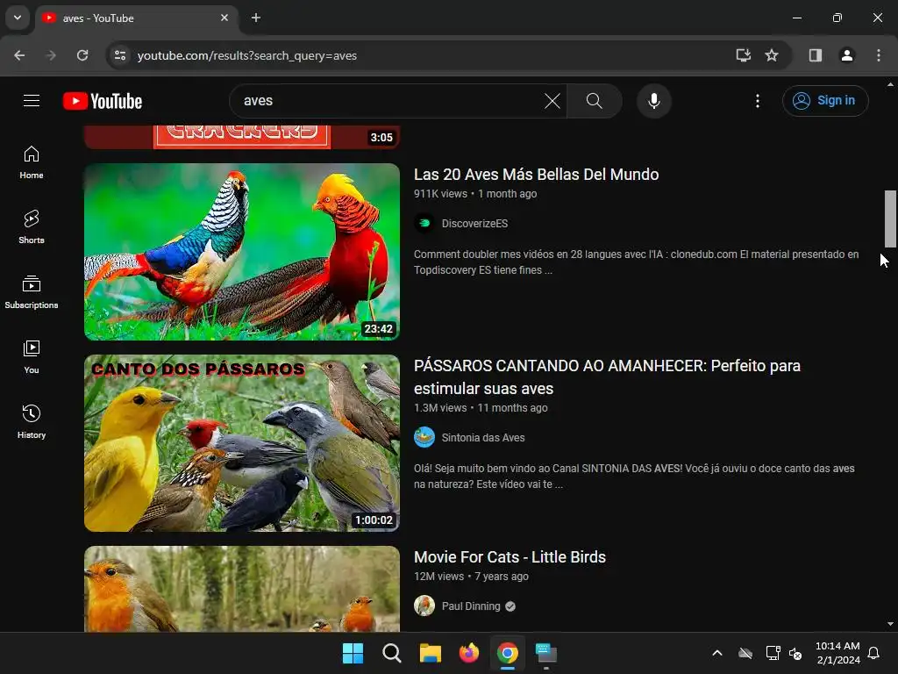The height and width of the screenshot is (674, 898).
Task: Close the aves - YouTube tab
Action: pos(224,18)
